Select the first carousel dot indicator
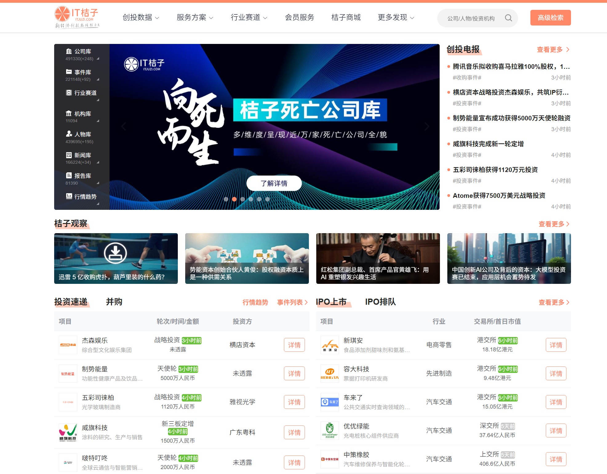 (226, 199)
